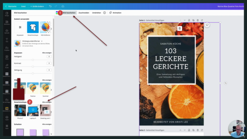The height and width of the screenshot is (139, 247).
Task: Duplicate Seite 1 with the copy icon
Action: click(x=193, y=20)
